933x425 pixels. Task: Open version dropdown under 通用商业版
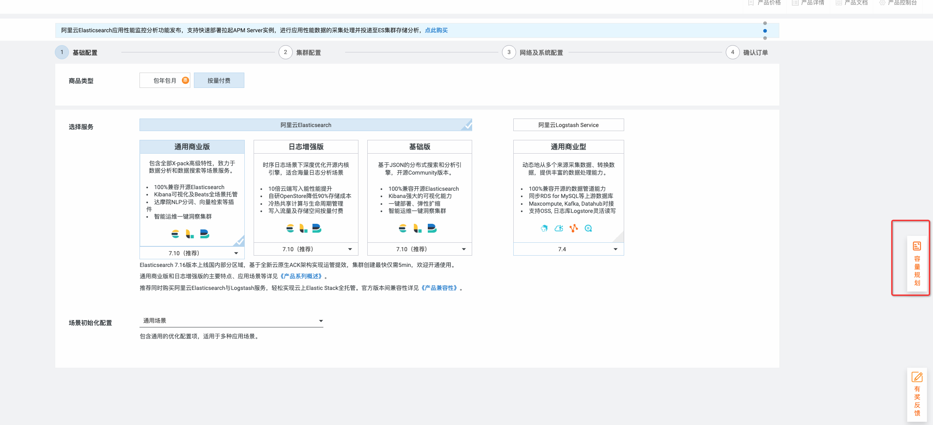coord(192,253)
